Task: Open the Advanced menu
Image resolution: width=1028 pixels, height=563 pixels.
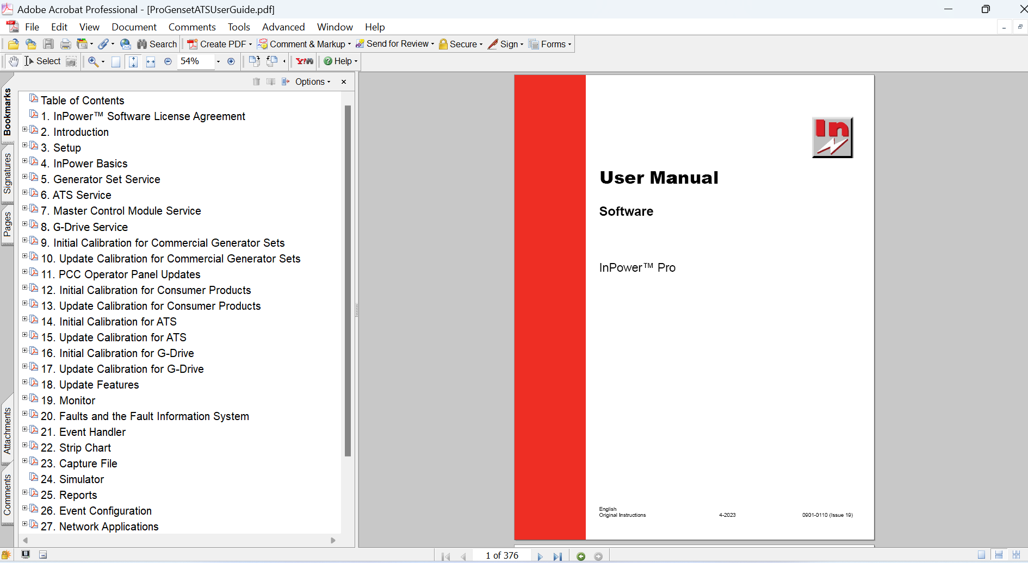Action: click(x=283, y=27)
